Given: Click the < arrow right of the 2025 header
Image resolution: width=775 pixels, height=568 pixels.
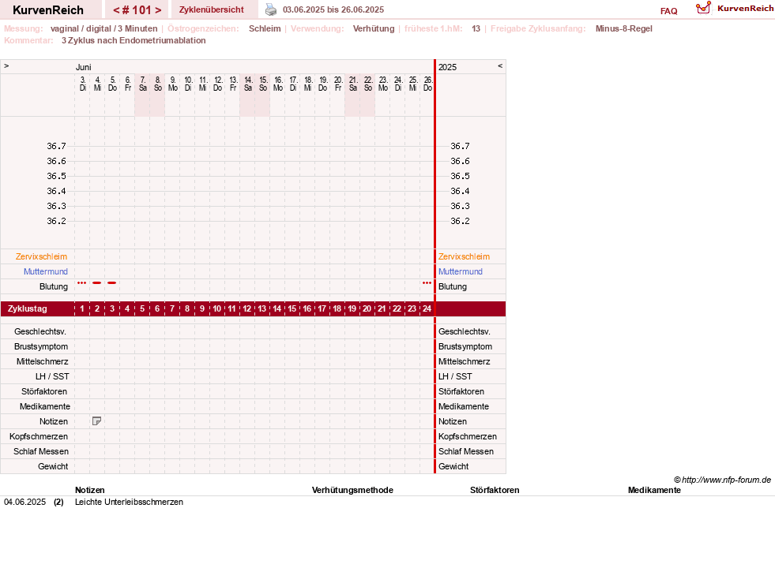Looking at the screenshot, I should pyautogui.click(x=500, y=65).
